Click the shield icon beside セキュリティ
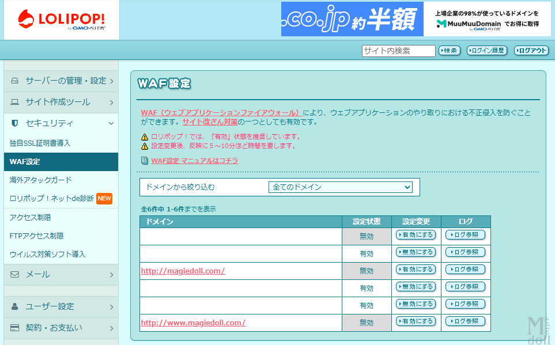The image size is (555, 345). tap(15, 123)
